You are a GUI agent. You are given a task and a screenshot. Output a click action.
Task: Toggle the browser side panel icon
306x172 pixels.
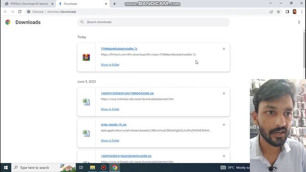tap(287, 12)
